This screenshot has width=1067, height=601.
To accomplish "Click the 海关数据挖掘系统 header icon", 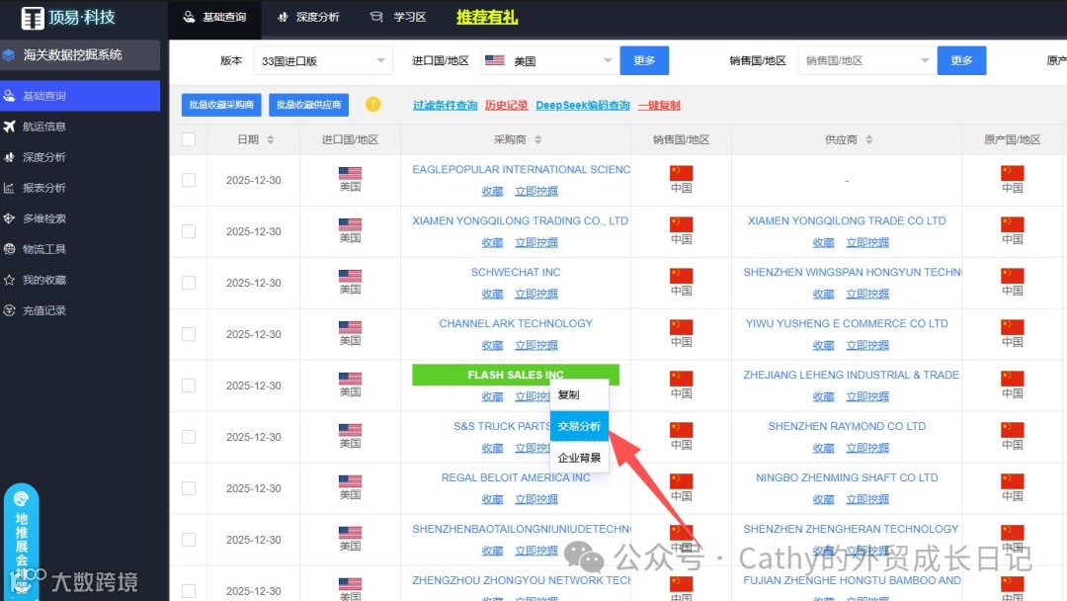I will tap(9, 55).
